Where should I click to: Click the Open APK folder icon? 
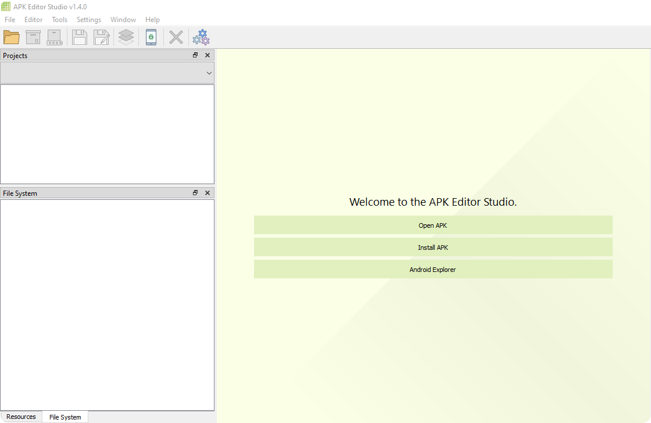coord(12,37)
